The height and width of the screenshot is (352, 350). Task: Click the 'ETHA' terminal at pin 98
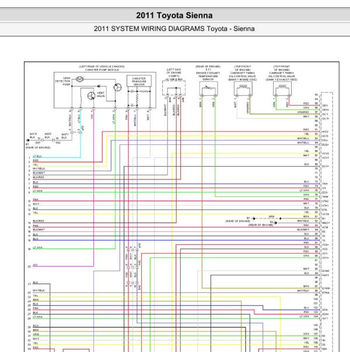[x=325, y=293]
